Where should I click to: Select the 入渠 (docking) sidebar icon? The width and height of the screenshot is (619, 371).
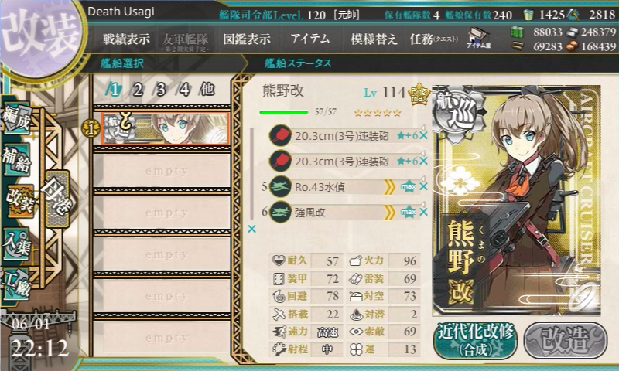[16, 244]
